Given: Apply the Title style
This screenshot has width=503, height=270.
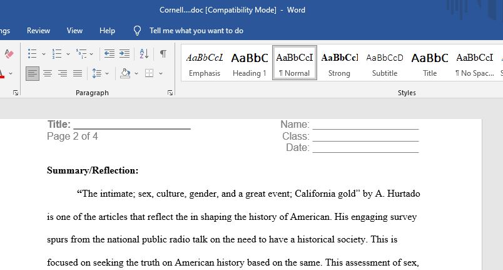Looking at the screenshot, I should (x=430, y=63).
